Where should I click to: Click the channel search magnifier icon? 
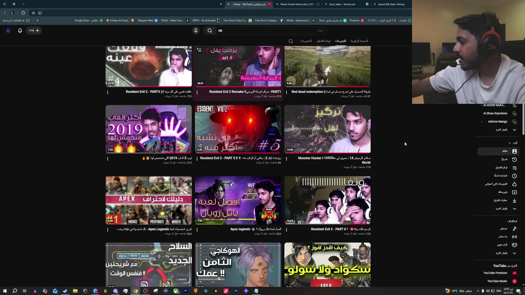[291, 41]
